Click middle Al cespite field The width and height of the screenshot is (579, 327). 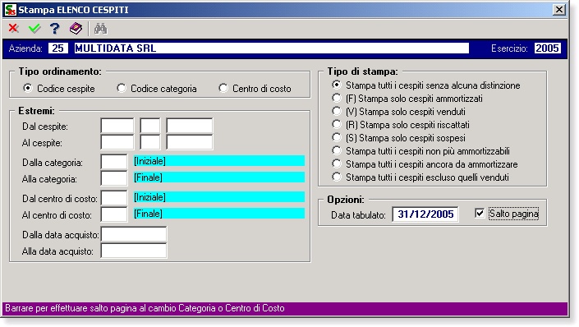(x=150, y=142)
